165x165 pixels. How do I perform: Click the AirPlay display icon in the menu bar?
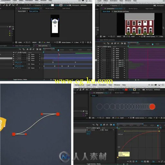click(159, 85)
